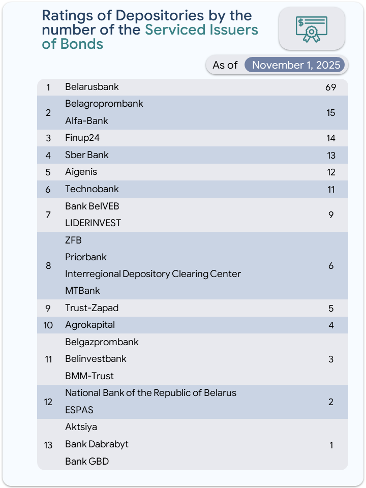Select the Sber Bank row

[87, 155]
